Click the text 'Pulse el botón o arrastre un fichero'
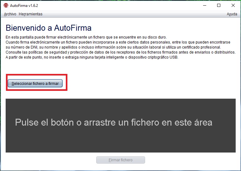Viewport: 241px width, 171px height. [87, 122]
